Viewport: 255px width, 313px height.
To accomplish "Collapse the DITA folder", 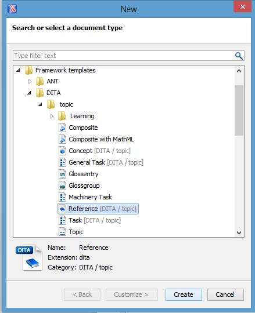I will coord(29,93).
